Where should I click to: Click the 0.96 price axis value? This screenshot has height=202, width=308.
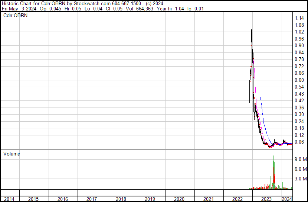pos(299,39)
